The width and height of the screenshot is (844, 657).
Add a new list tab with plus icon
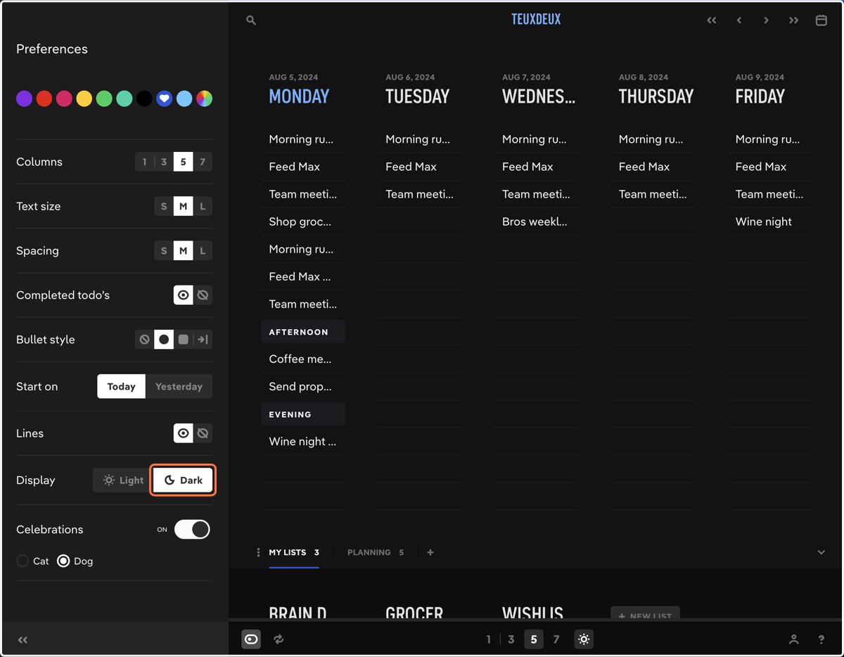[x=430, y=552]
